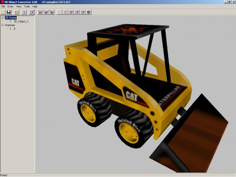The width and height of the screenshot is (236, 177).
Task: Collapse the Materials tree node
Action: tap(3, 25)
